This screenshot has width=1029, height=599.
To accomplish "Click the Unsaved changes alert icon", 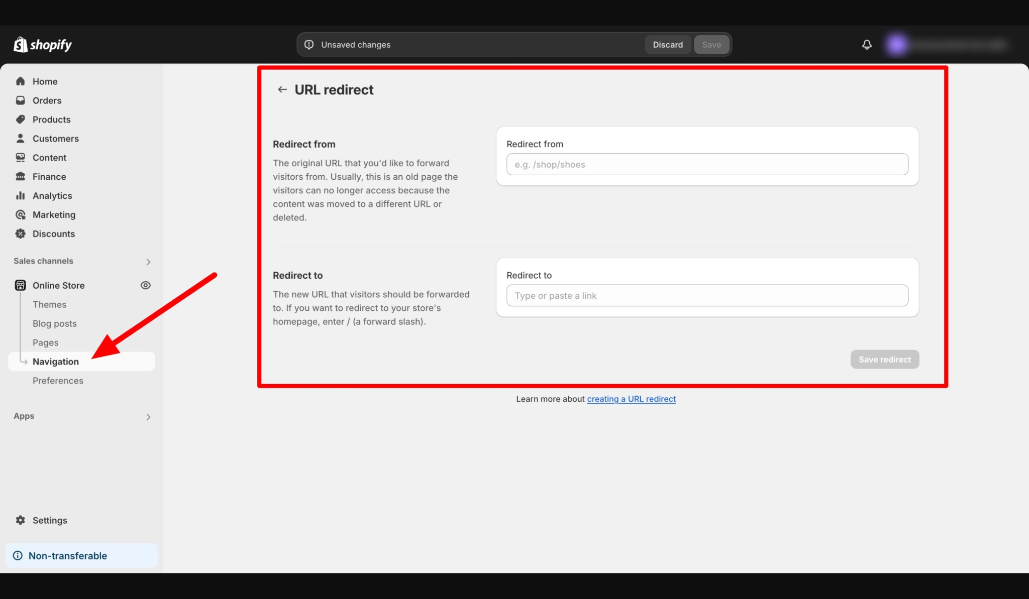I will [308, 44].
